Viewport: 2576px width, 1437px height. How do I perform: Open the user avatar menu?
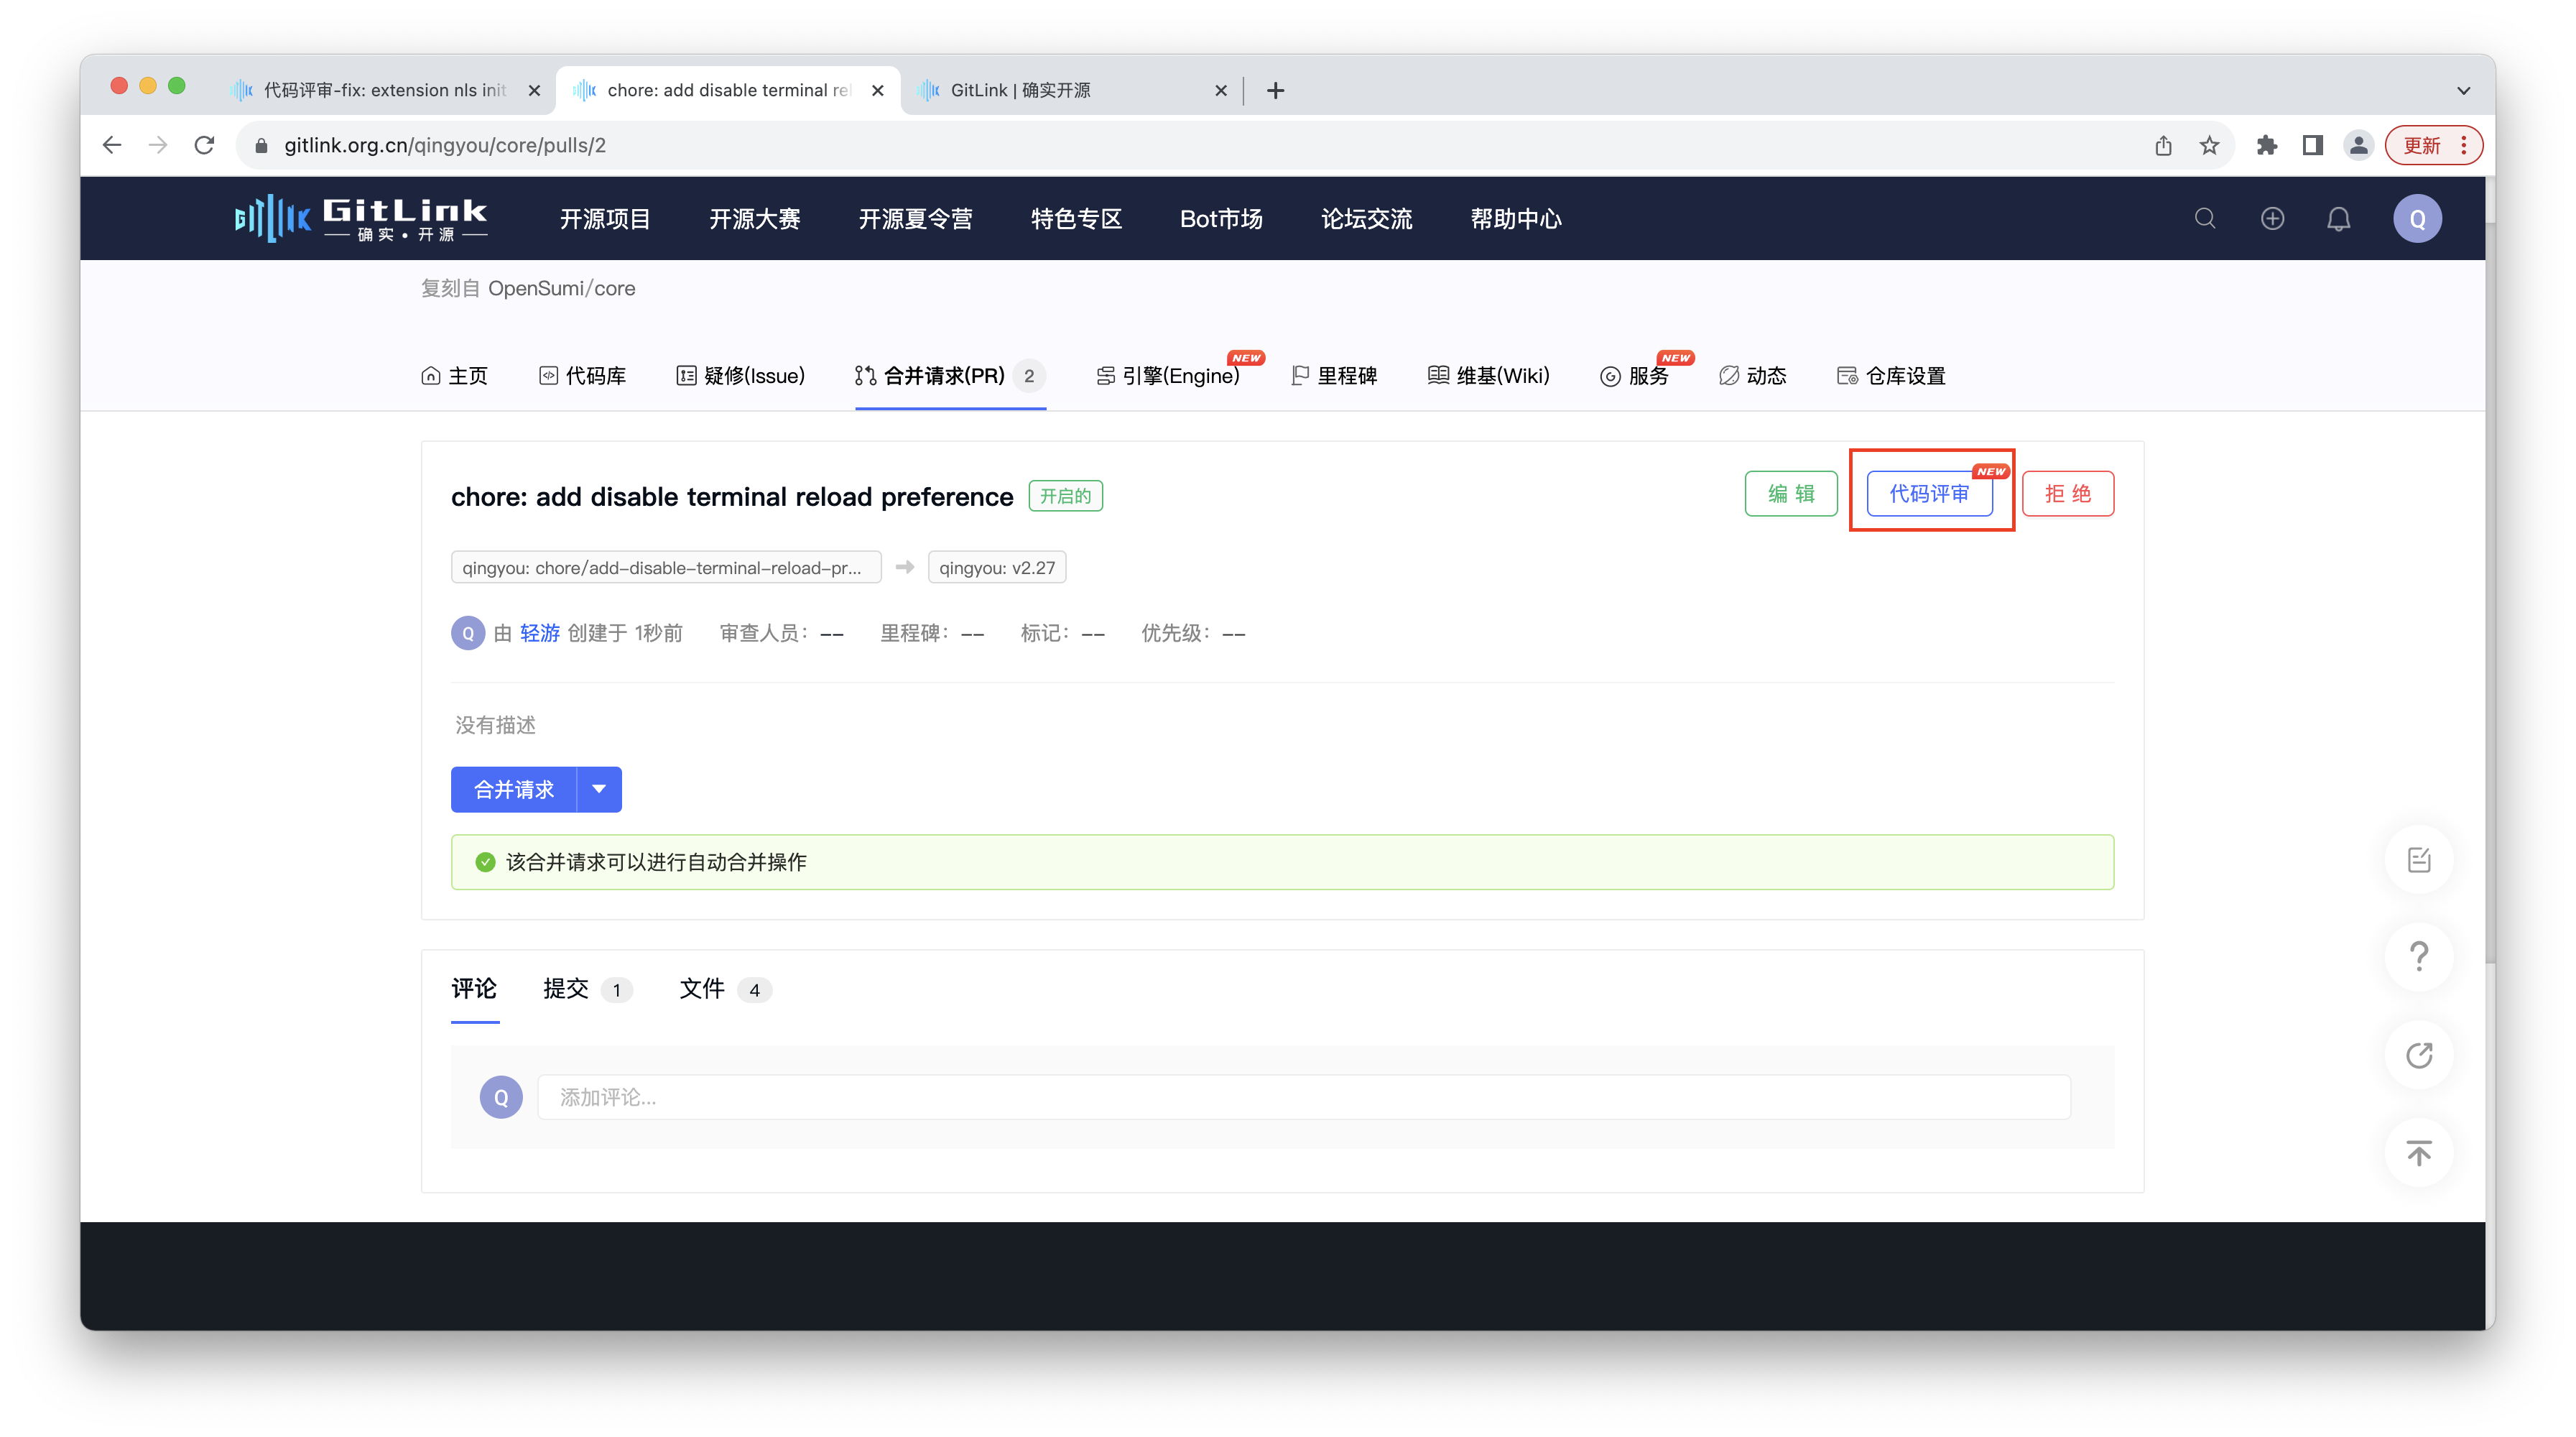tap(2417, 218)
